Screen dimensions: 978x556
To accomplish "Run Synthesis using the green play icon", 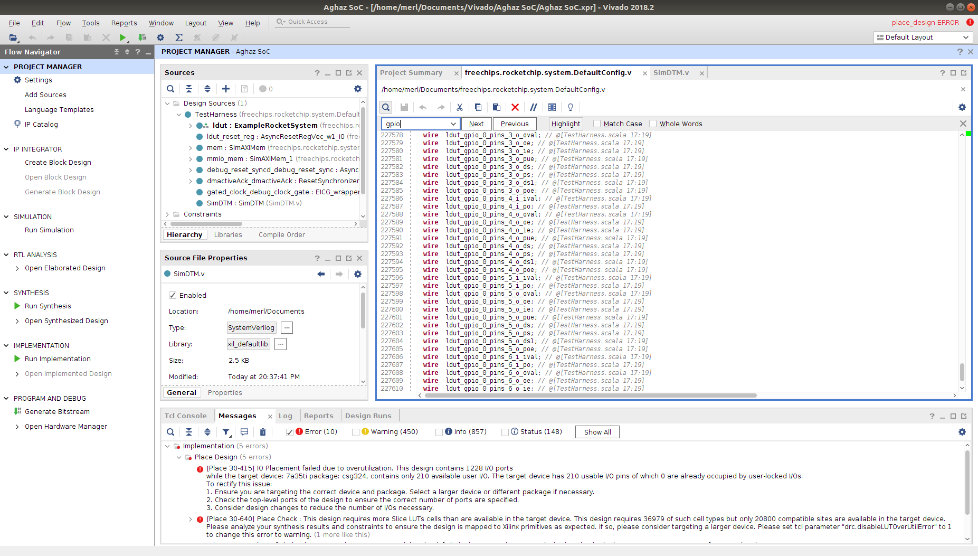I will (123, 37).
